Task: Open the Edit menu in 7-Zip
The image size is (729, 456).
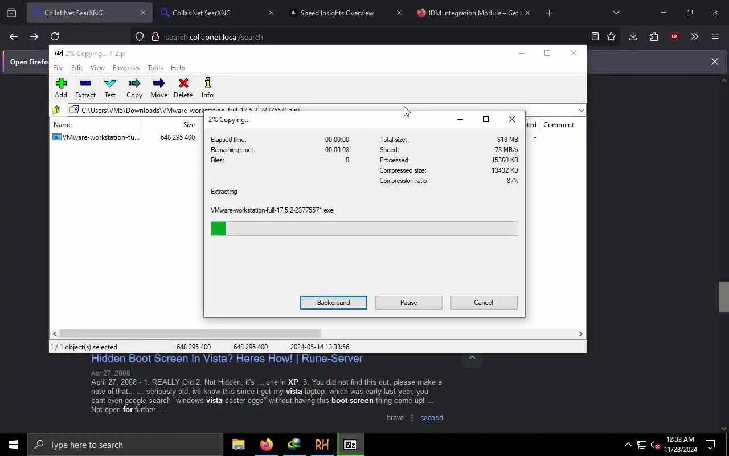Action: (77, 67)
